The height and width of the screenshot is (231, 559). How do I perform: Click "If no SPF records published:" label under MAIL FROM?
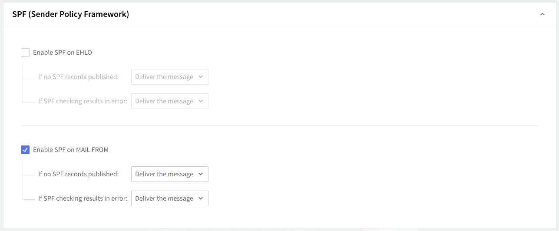(78, 174)
